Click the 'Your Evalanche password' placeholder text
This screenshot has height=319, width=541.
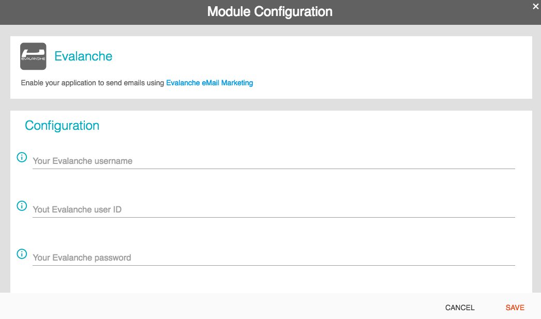pos(82,257)
